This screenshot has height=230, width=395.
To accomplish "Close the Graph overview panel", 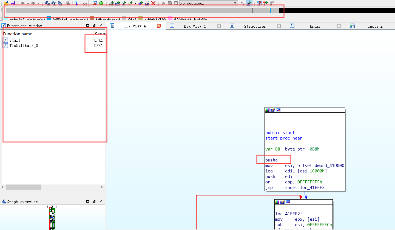I will coord(101,201).
